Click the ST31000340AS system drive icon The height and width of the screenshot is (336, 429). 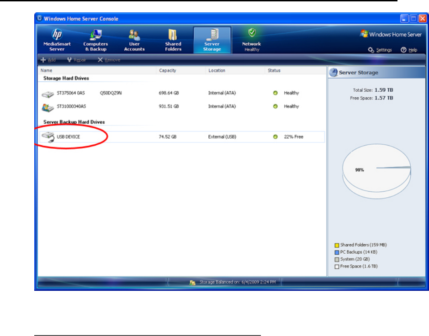[48, 108]
